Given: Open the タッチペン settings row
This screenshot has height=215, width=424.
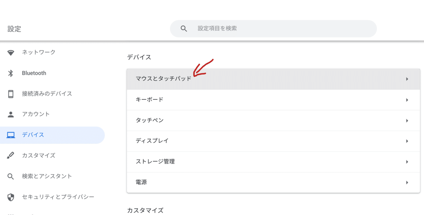Looking at the screenshot, I should coord(149,120).
